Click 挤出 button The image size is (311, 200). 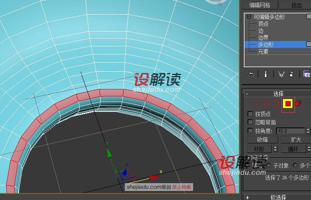(295, 5)
